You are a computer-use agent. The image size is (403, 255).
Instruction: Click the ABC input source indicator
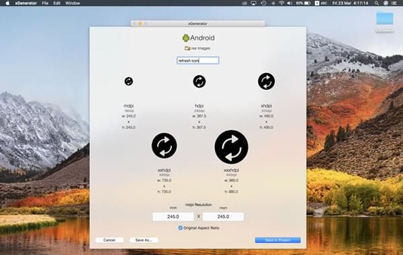point(321,3)
